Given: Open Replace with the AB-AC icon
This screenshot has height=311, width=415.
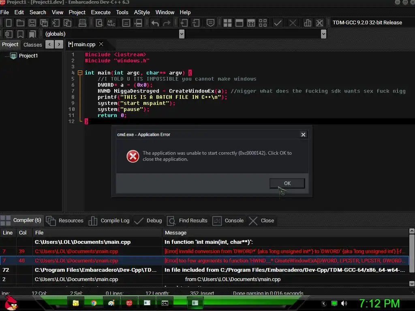Looking at the screenshot, I should (111, 23).
